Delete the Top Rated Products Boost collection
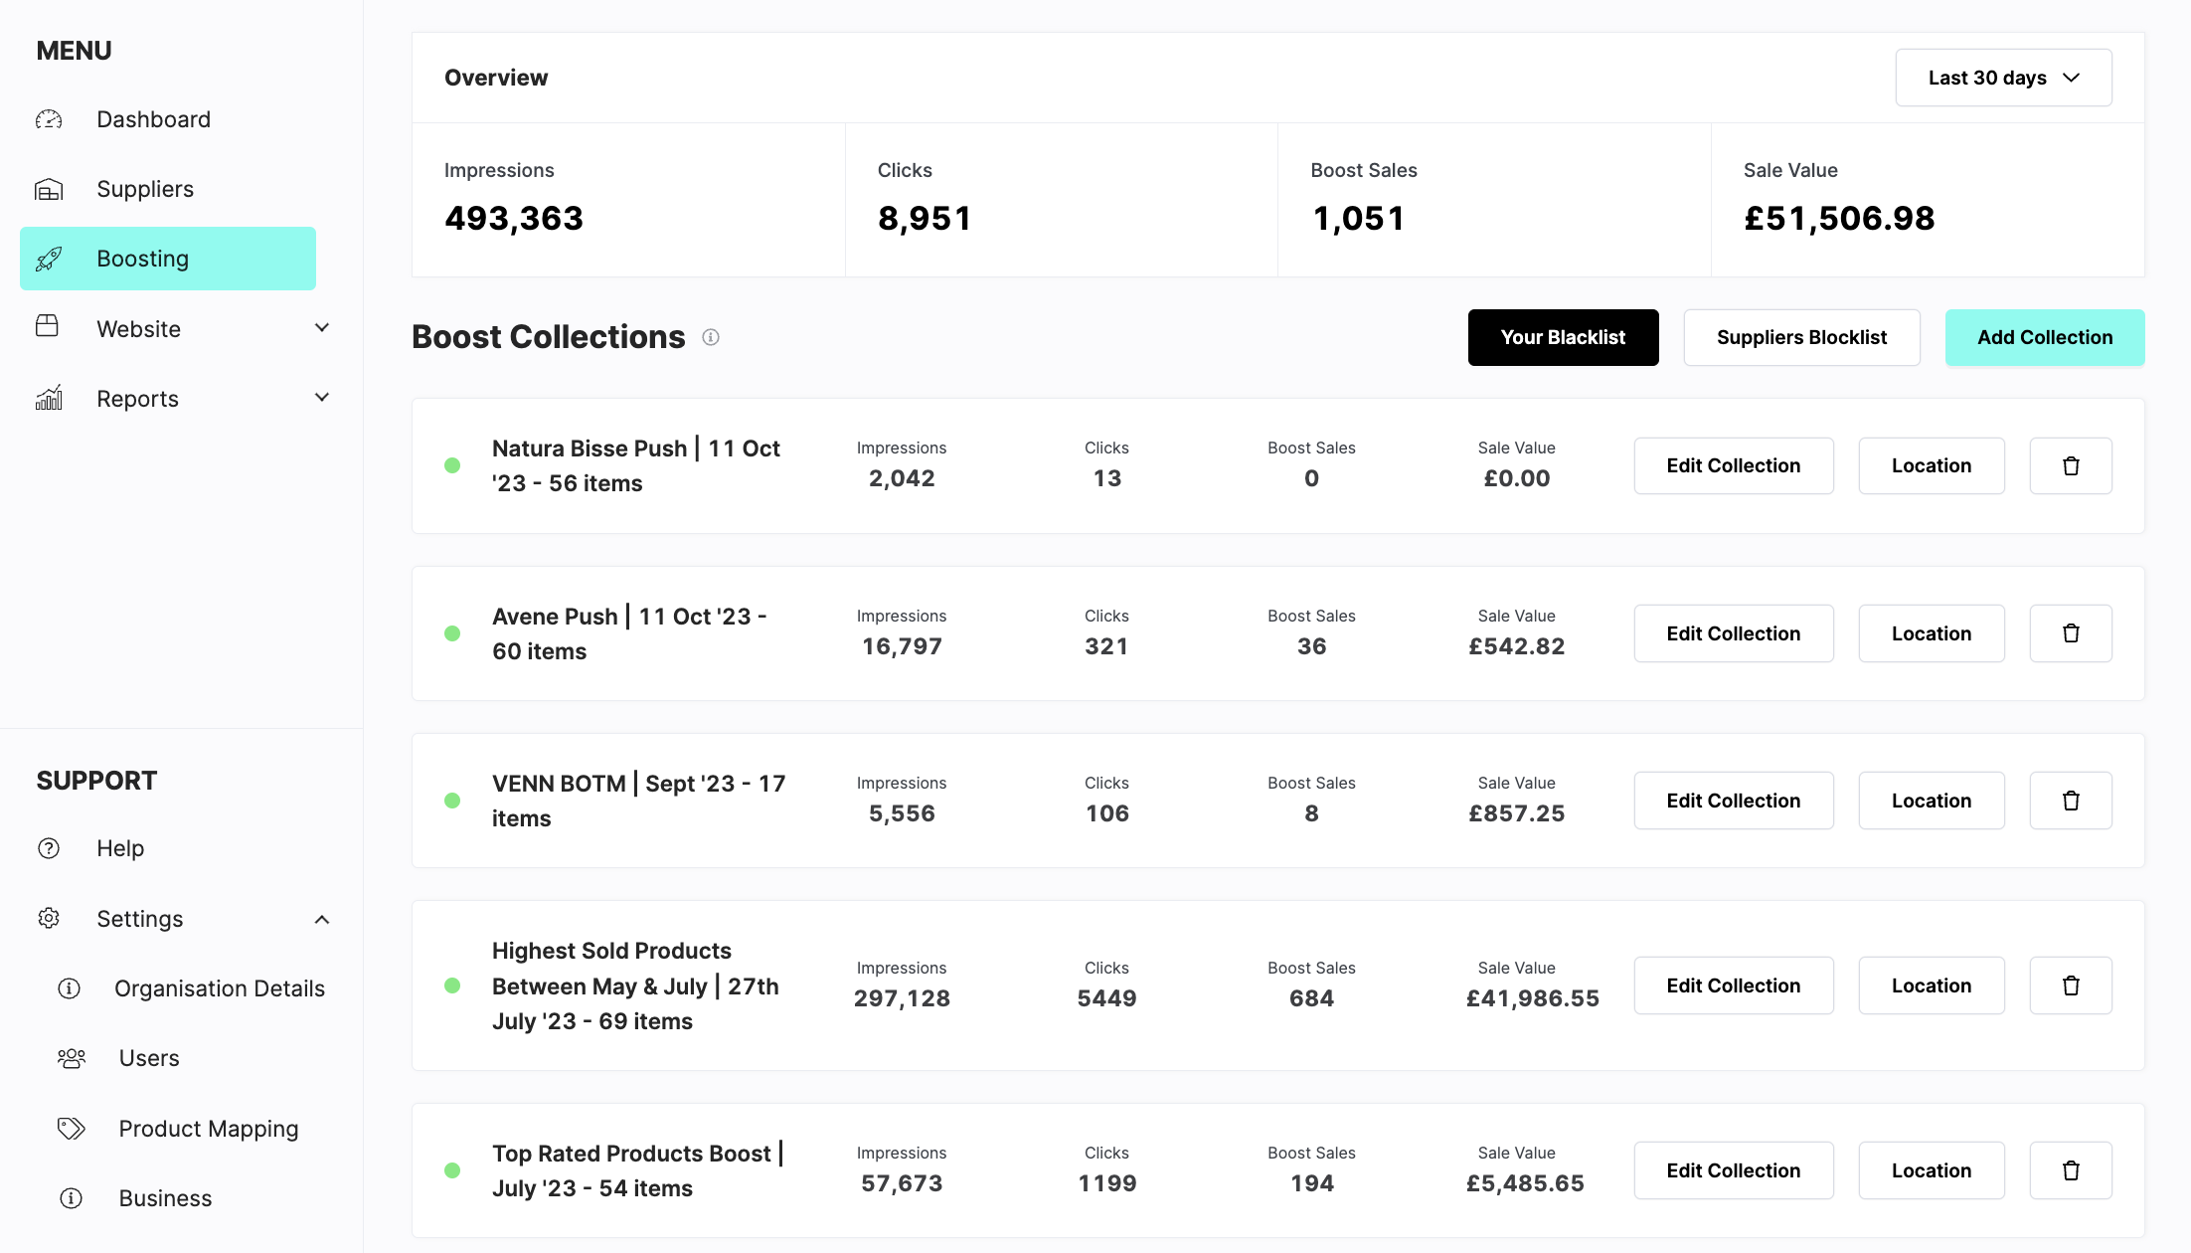 coord(2071,1170)
